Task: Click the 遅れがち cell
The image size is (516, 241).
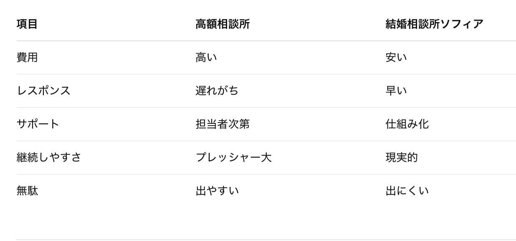Action: pyautogui.click(x=217, y=91)
